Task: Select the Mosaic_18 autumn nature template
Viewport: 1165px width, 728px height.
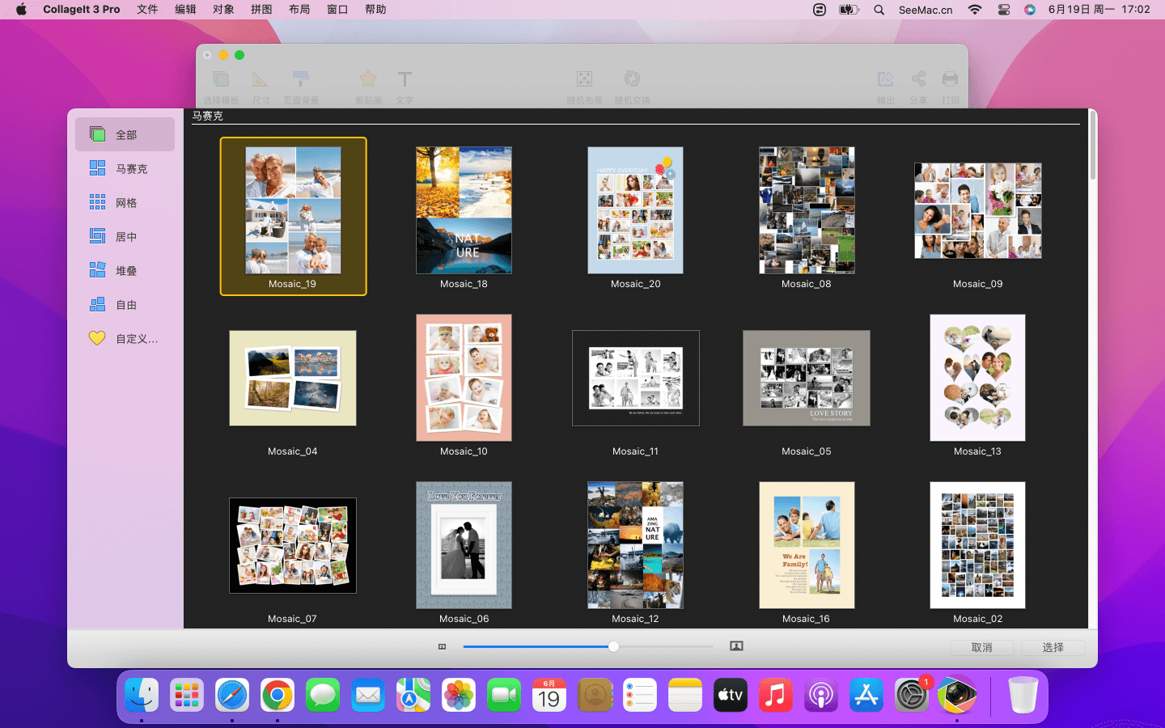Action: [x=464, y=210]
